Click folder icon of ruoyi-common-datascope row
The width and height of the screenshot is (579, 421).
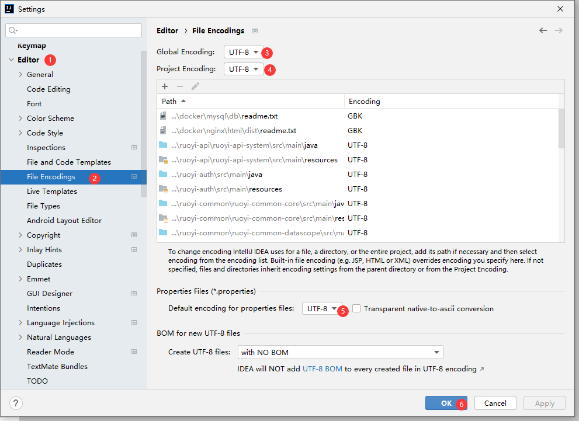[x=163, y=232]
